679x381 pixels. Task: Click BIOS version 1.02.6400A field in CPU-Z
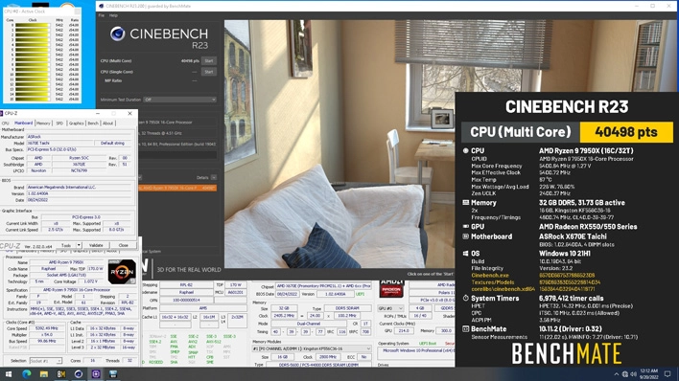pos(79,193)
